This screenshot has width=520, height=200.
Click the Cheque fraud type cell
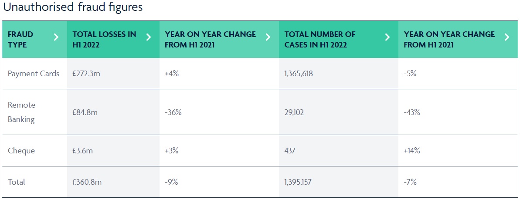(21, 151)
